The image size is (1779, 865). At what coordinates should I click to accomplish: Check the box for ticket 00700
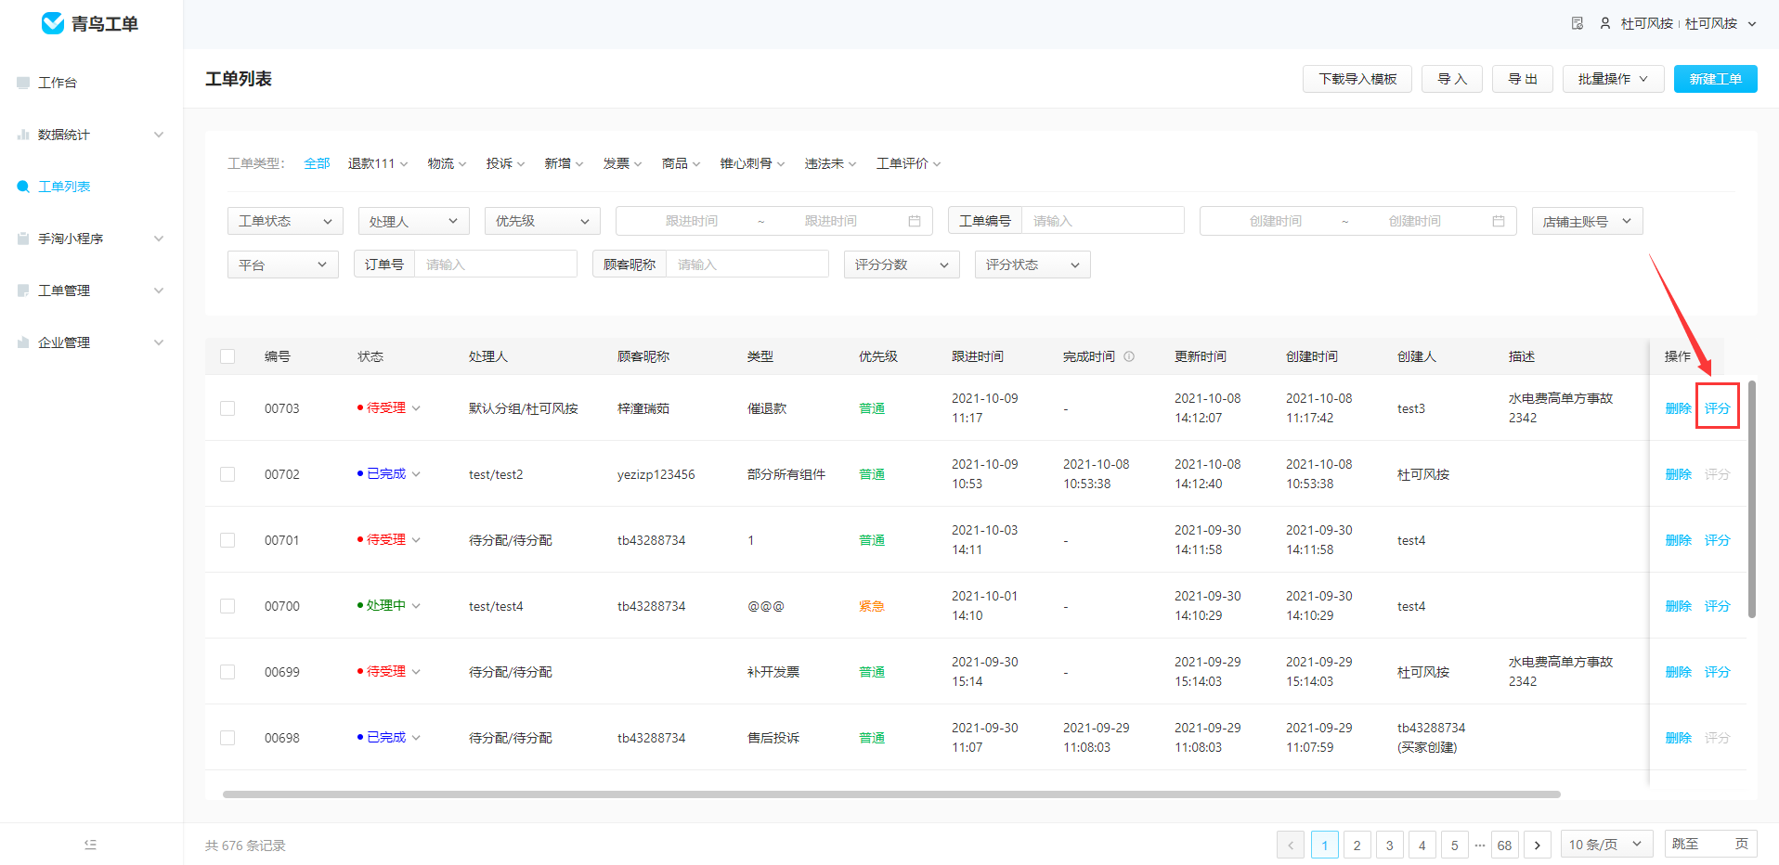click(x=227, y=606)
